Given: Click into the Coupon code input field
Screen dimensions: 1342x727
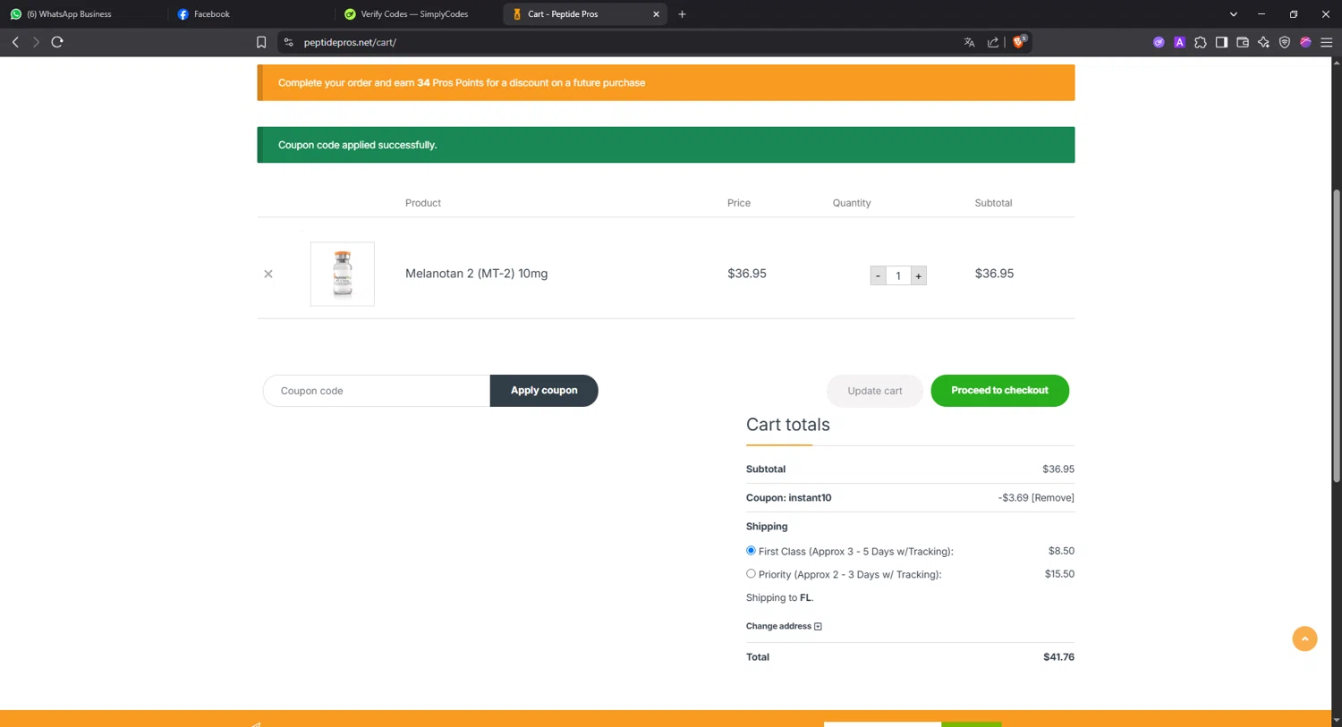Looking at the screenshot, I should [x=377, y=391].
